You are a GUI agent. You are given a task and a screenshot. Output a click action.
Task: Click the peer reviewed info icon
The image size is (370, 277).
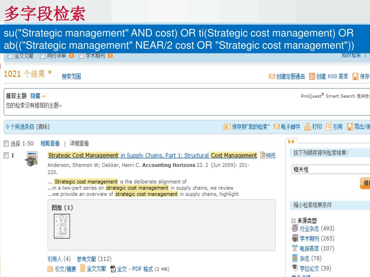[x=72, y=55]
